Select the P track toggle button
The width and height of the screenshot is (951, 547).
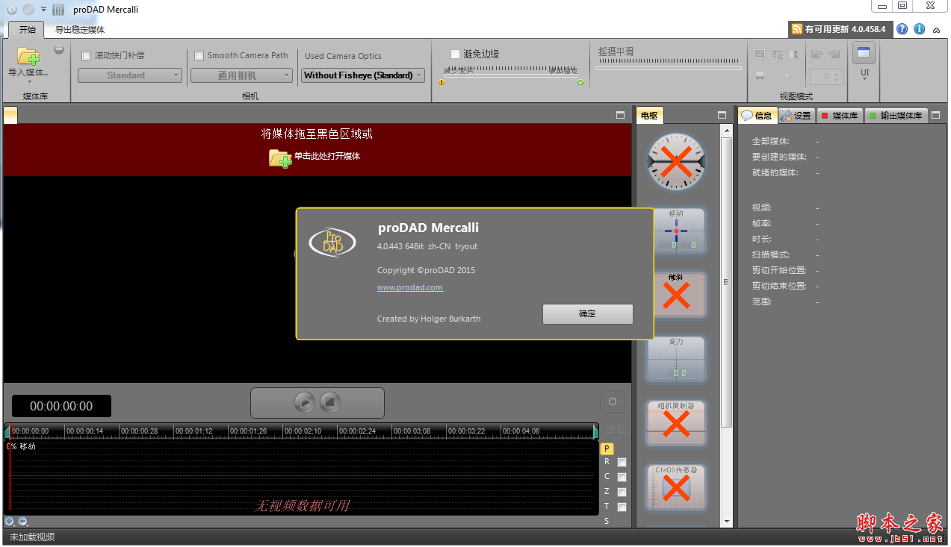click(x=607, y=448)
